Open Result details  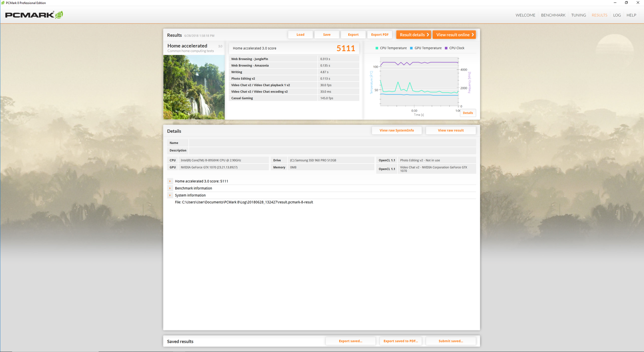[413, 35]
